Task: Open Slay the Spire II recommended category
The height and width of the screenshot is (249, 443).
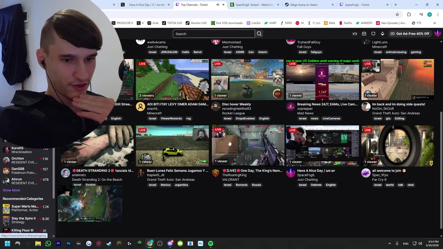Action: (26, 220)
